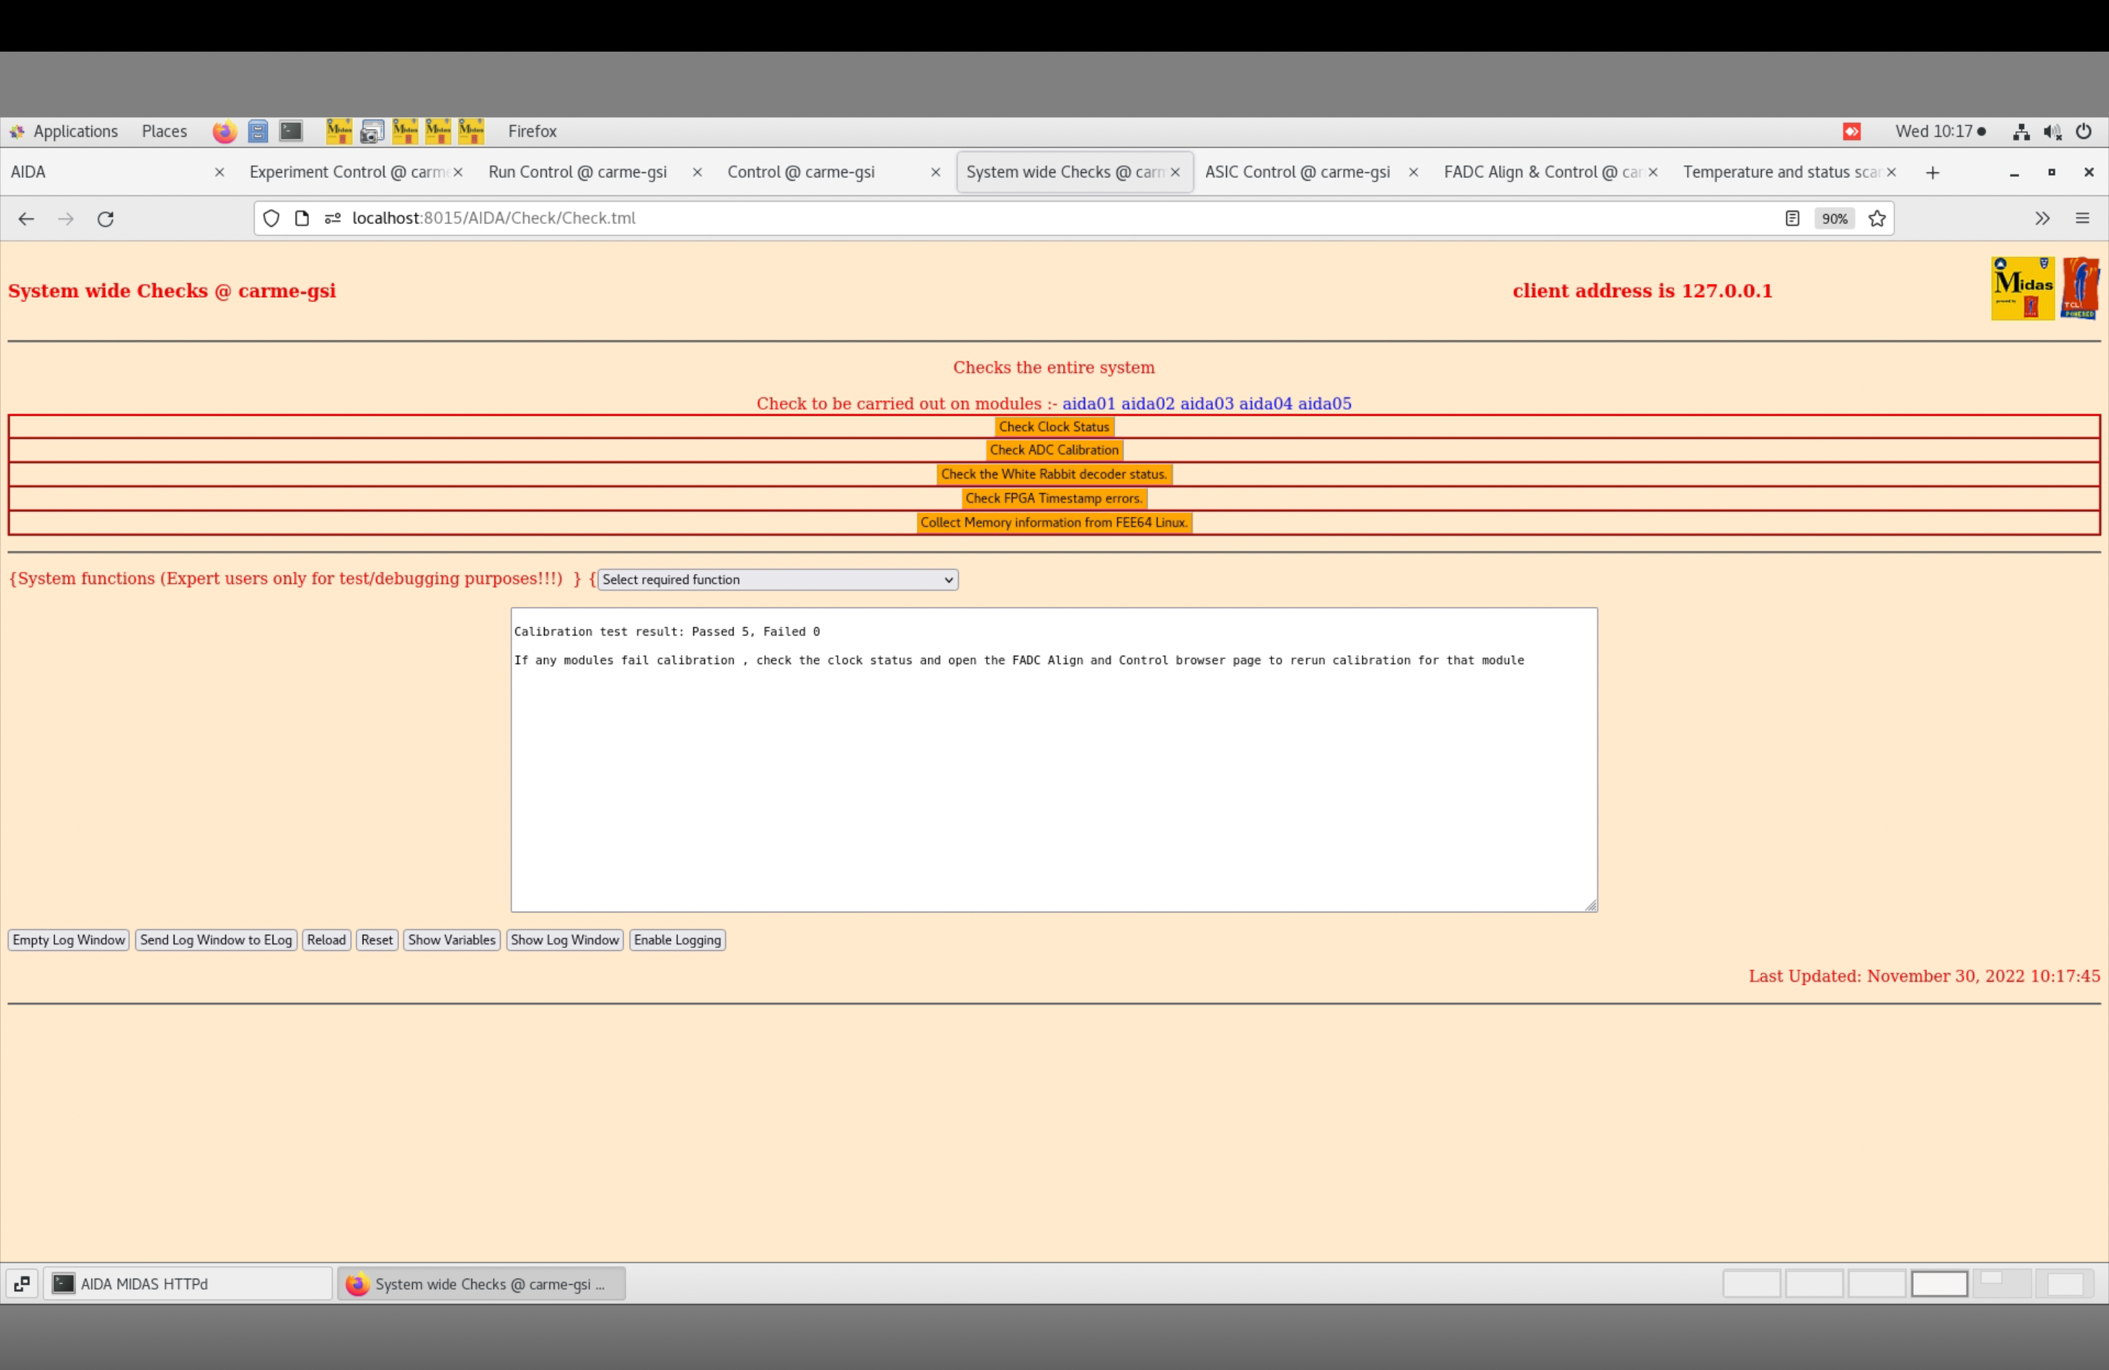Open the new tab plus button
The width and height of the screenshot is (2109, 1370).
(x=1933, y=173)
